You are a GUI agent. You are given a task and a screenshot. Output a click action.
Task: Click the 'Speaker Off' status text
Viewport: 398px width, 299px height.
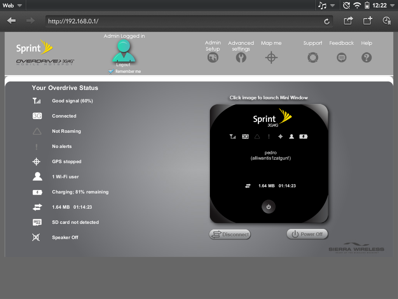pyautogui.click(x=65, y=237)
